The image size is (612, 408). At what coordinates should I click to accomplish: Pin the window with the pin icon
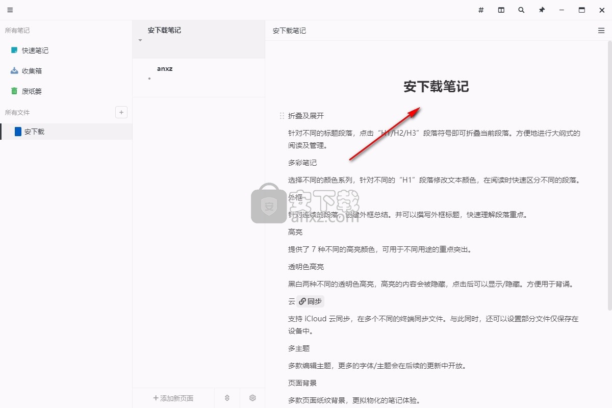click(x=542, y=10)
